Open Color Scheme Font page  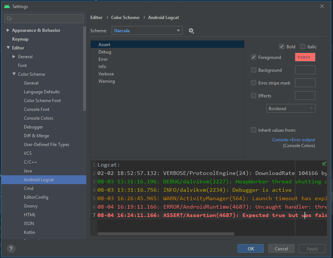click(x=42, y=100)
